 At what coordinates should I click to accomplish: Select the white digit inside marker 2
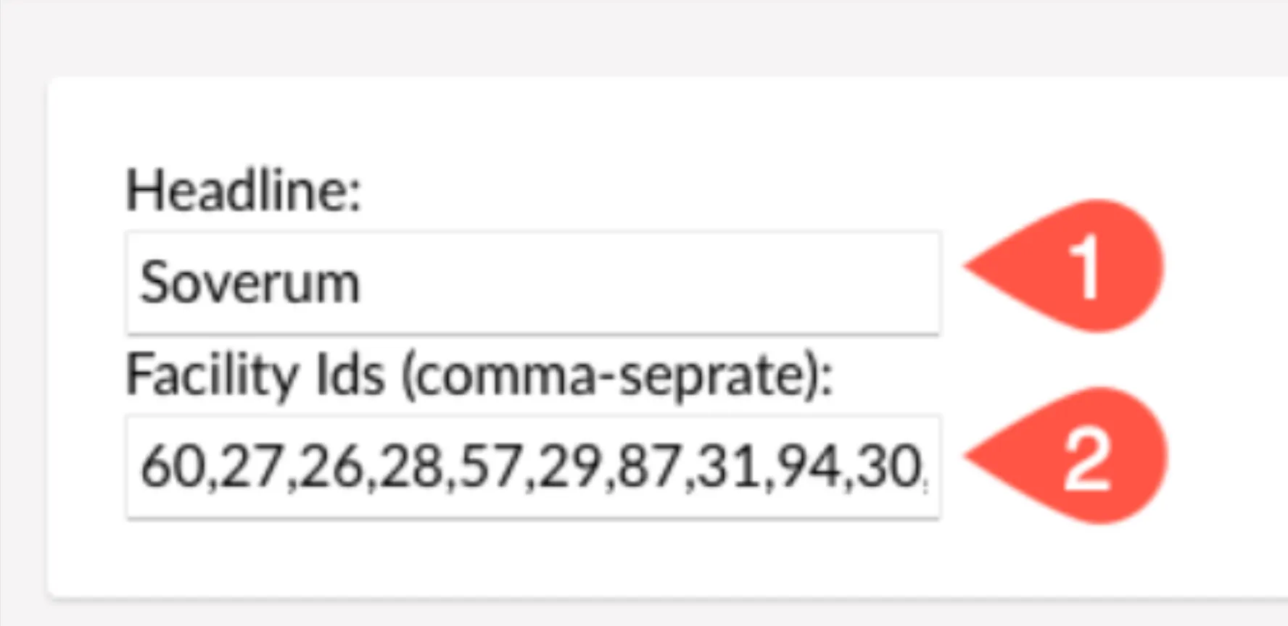point(1087,459)
